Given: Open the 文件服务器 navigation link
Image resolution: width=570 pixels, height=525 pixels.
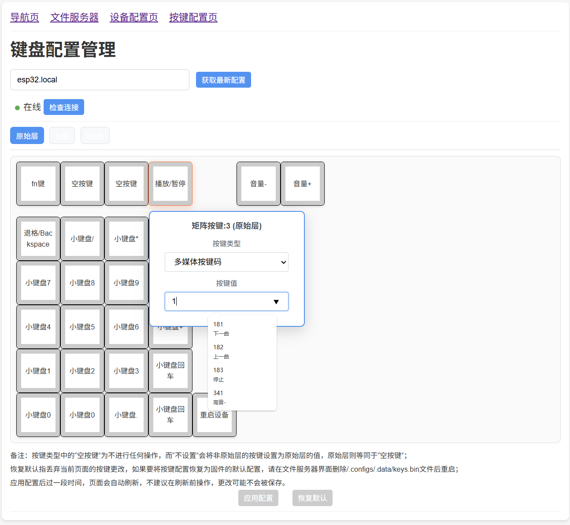Looking at the screenshot, I should pos(74,18).
